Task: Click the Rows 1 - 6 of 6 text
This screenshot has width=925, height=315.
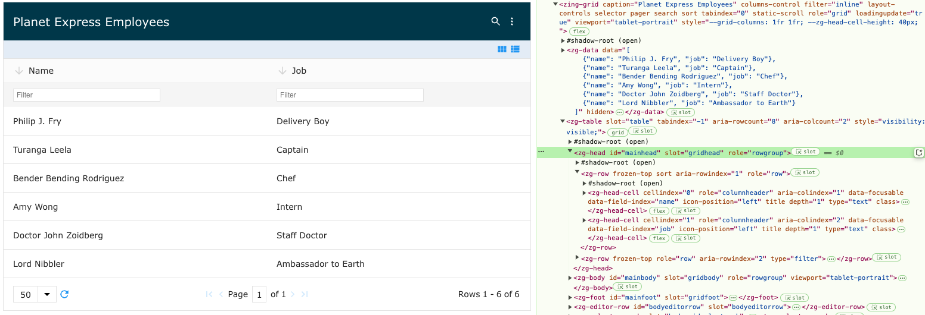Action: tap(489, 294)
